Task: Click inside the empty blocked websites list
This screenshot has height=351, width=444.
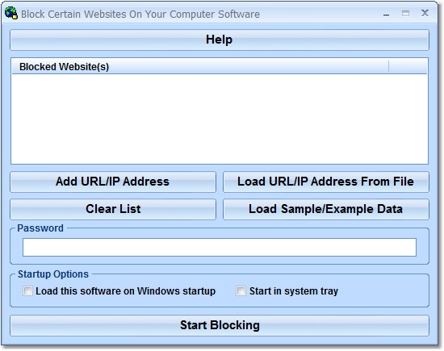Action: pos(220,119)
